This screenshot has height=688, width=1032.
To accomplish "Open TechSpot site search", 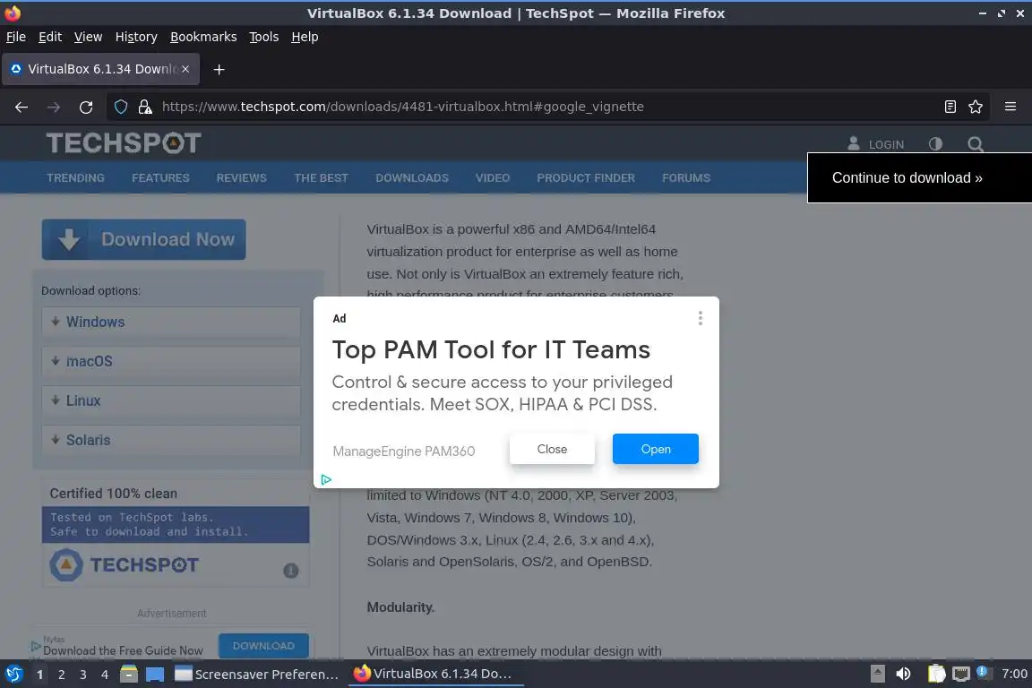I will coord(976,143).
